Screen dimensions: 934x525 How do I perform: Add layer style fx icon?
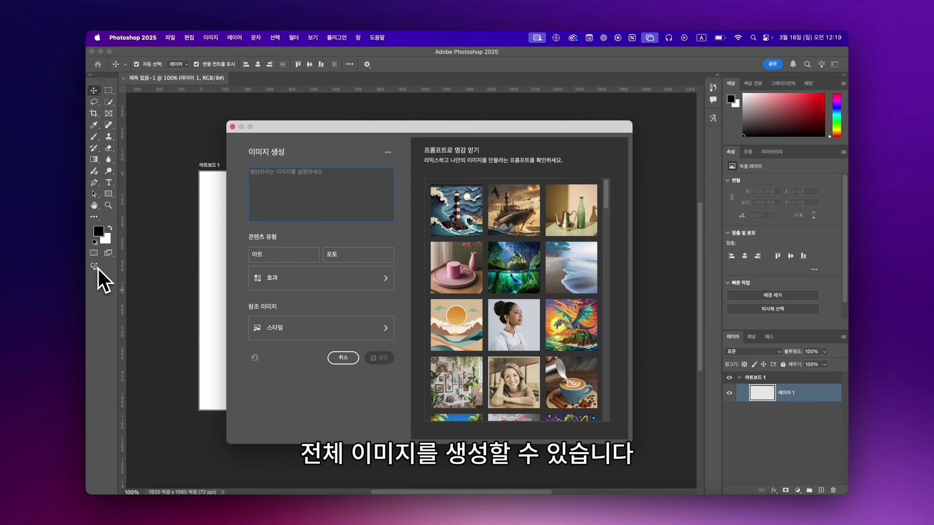[773, 490]
